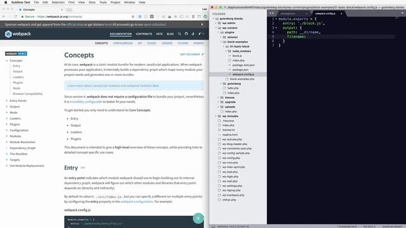The image size is (406, 228).
Task: Click the Entry heading anchor link icon
Action: (82, 168)
